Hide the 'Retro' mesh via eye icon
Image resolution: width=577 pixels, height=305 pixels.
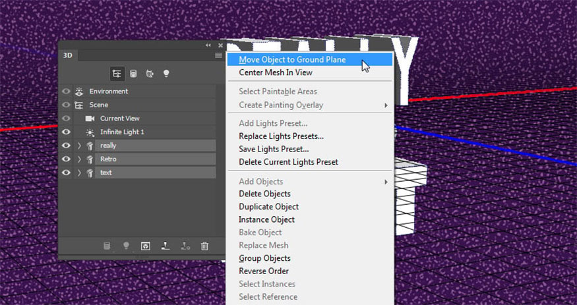tap(66, 159)
